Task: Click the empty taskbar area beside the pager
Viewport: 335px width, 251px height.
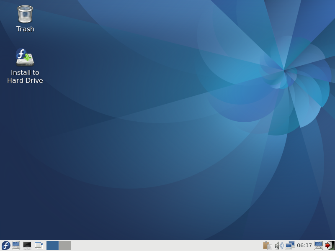Action: 167,246
